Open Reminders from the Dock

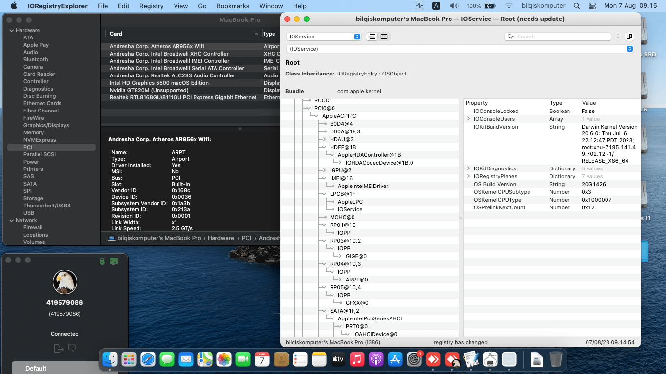click(x=300, y=360)
